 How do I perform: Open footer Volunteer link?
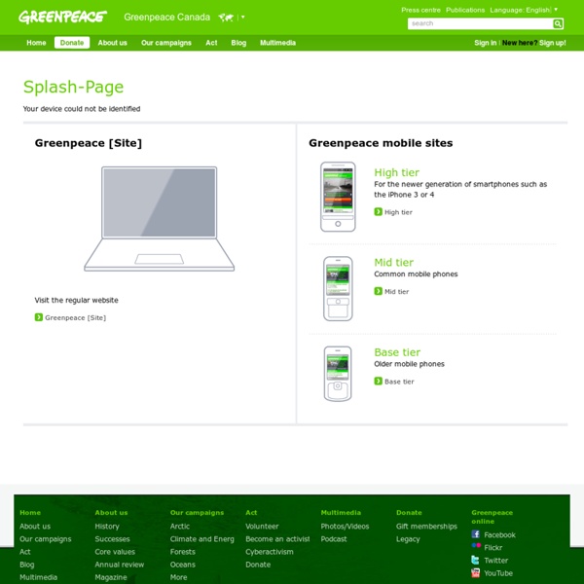tap(262, 527)
